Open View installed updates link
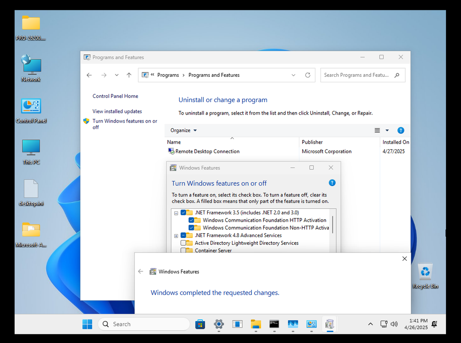Viewport: 461px width, 343px height. (x=117, y=111)
